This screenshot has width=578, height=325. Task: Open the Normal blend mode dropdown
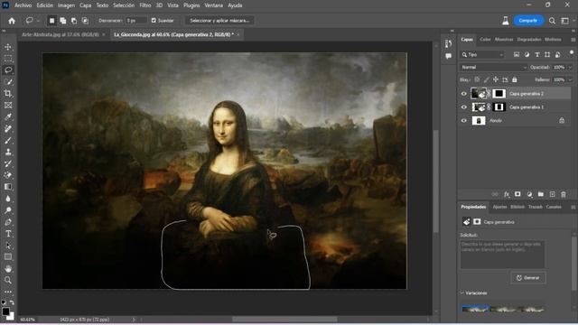(494, 68)
